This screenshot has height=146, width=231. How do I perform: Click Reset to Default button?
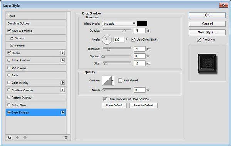click(x=143, y=105)
